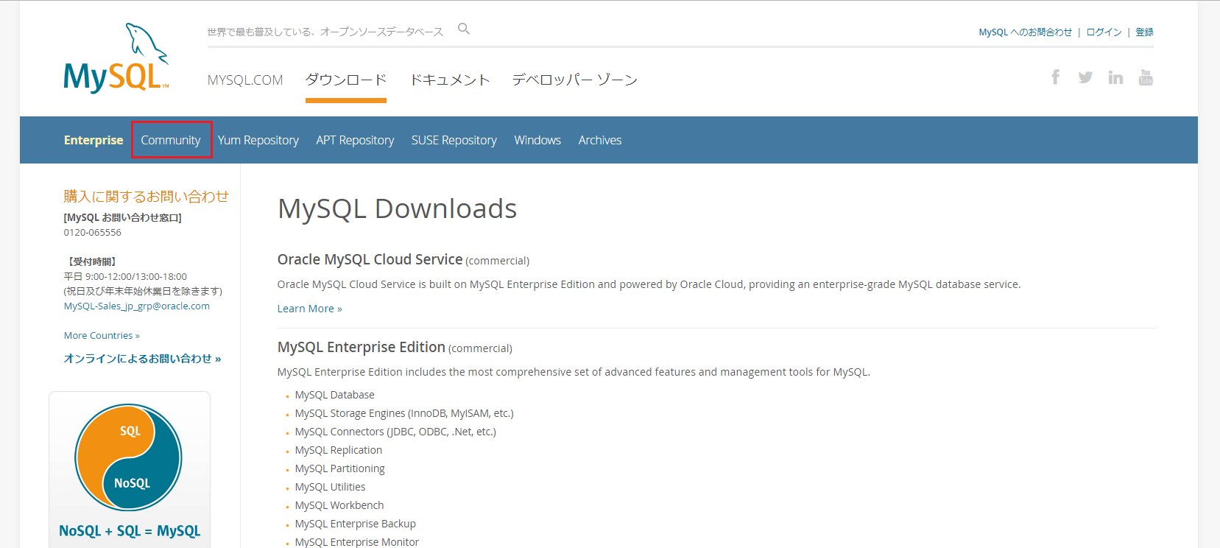The height and width of the screenshot is (548, 1220).
Task: Open the デベロッパー ゾーン navigation item
Action: [575, 80]
